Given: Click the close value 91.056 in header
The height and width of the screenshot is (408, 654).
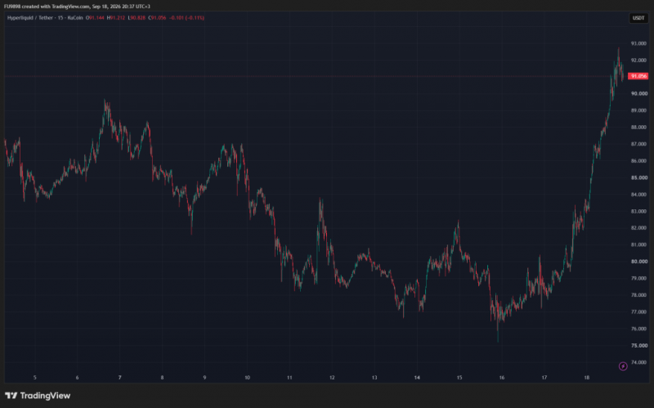Looking at the screenshot, I should tap(158, 18).
